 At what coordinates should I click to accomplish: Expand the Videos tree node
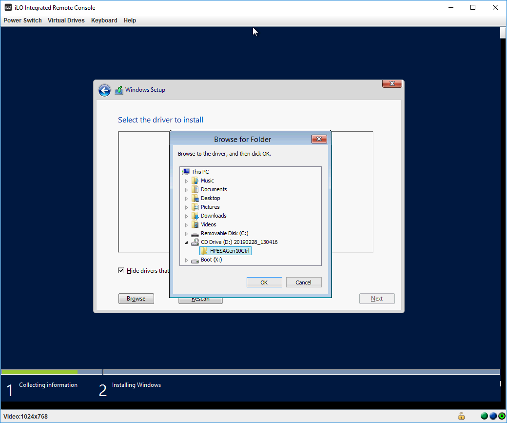(186, 224)
